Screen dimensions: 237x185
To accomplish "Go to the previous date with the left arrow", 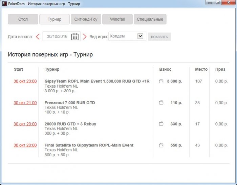I will coord(38,37).
